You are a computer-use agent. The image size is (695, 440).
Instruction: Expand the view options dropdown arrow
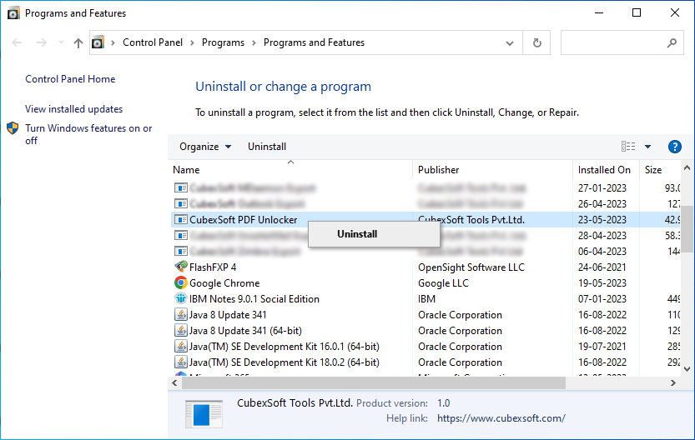647,147
